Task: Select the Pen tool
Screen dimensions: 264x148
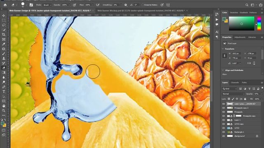Action: click(4, 87)
